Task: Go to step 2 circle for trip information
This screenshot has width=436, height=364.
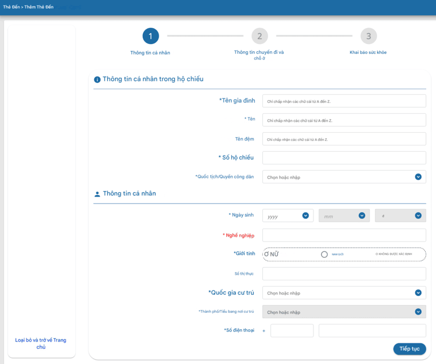Action: click(260, 36)
